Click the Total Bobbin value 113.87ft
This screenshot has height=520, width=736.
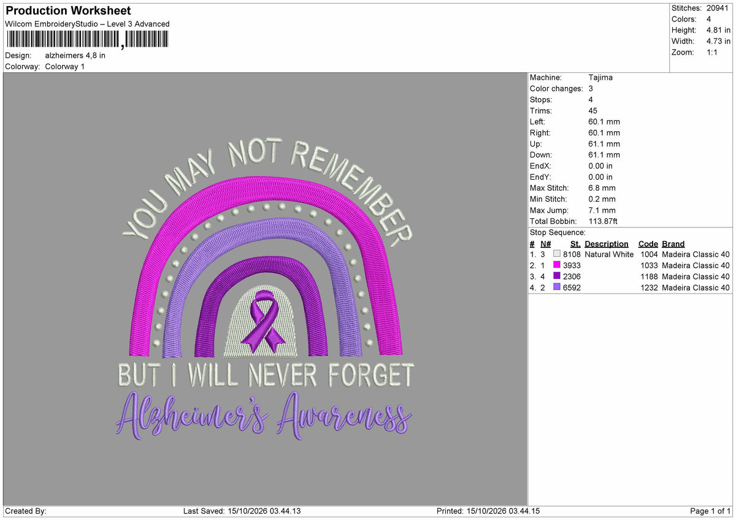point(603,221)
